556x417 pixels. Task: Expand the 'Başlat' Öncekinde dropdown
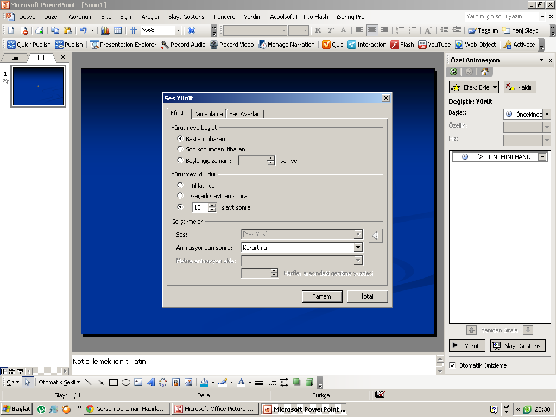[546, 115]
